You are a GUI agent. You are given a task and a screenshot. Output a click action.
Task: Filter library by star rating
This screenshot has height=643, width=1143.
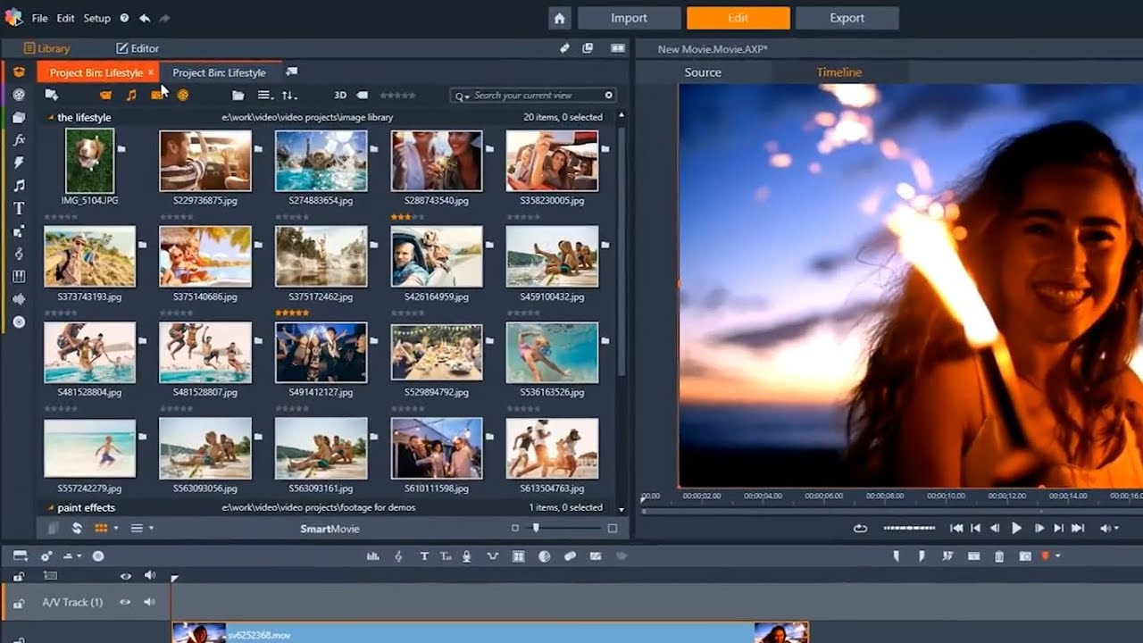(397, 95)
